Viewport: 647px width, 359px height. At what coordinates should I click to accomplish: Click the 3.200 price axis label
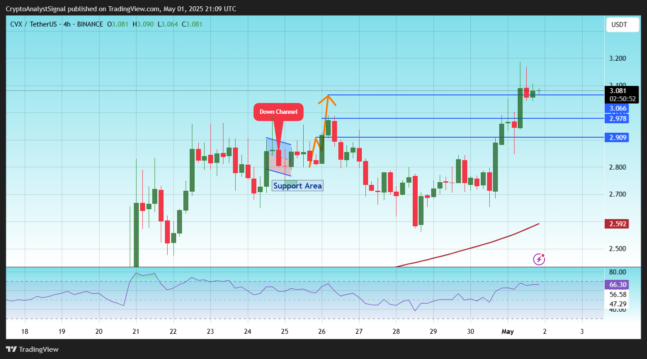617,58
